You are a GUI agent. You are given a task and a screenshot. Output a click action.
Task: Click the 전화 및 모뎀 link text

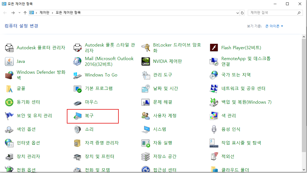click(x=97, y=170)
